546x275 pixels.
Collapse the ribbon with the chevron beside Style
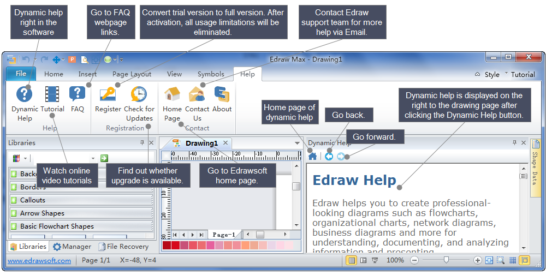click(x=477, y=75)
